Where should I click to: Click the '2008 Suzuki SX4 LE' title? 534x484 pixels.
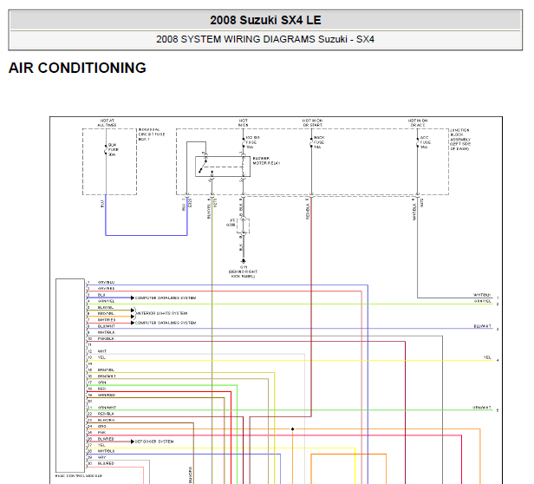(265, 20)
